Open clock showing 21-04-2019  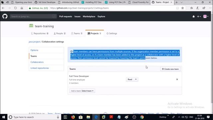click(200, 117)
